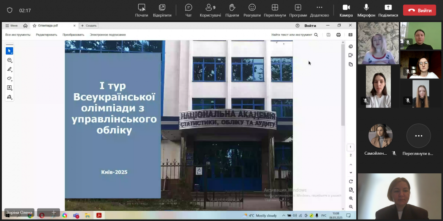Toggle the Камера button in Teams toolbar
Viewport: 443px width, 221px height.
click(x=346, y=8)
